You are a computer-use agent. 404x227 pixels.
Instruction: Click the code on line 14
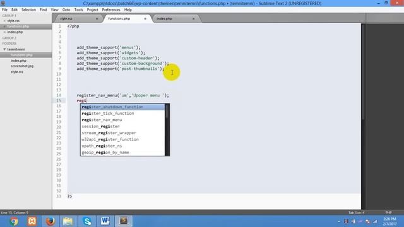click(123, 95)
